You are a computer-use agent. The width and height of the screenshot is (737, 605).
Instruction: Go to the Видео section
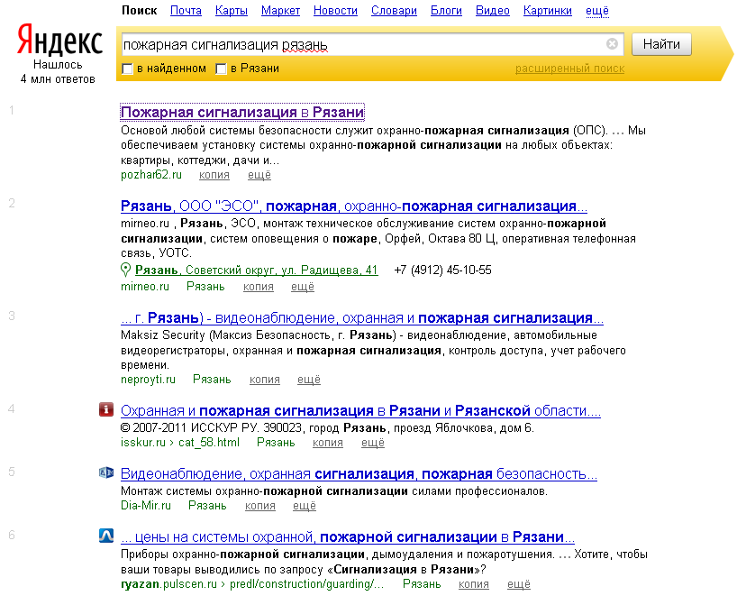pos(492,10)
